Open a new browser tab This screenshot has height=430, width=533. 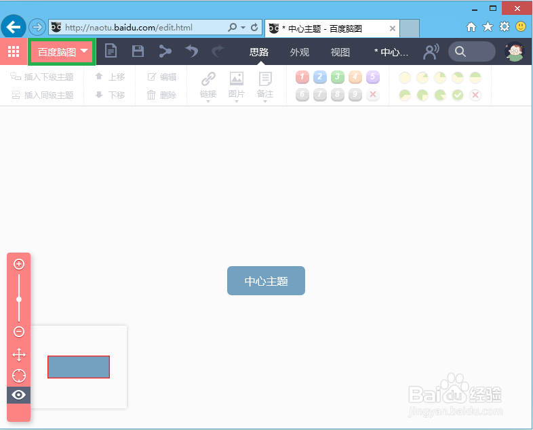410,28
